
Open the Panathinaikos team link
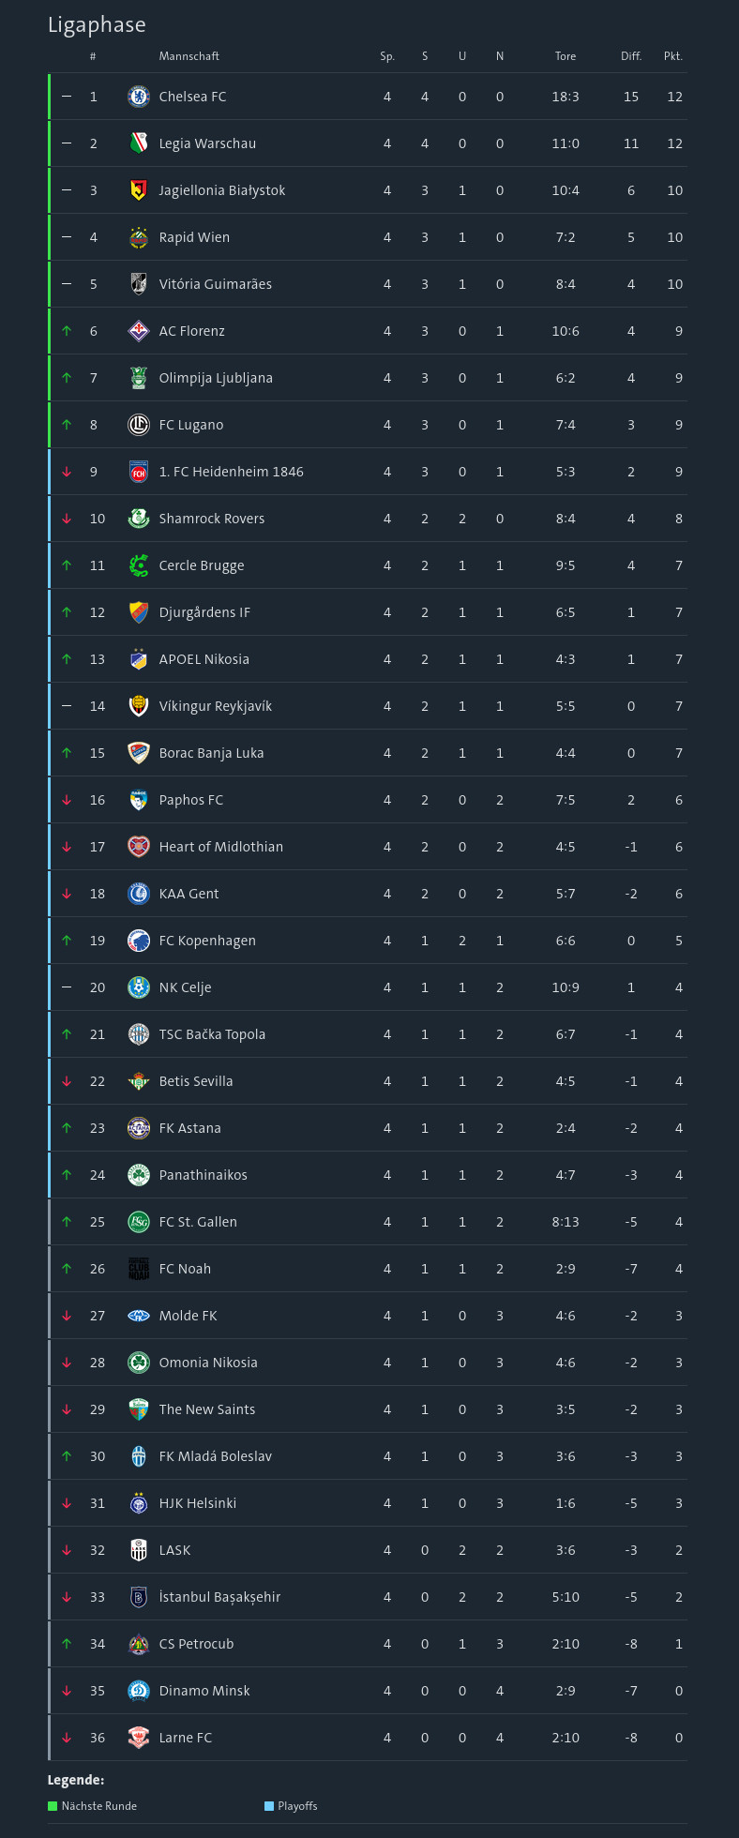tap(204, 1175)
